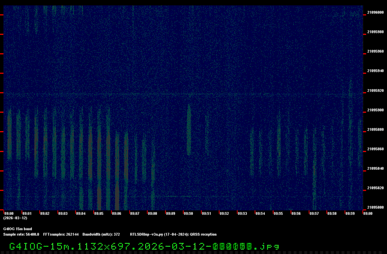
Task: Click the (2026-03-12) date label
Action: tap(15, 218)
